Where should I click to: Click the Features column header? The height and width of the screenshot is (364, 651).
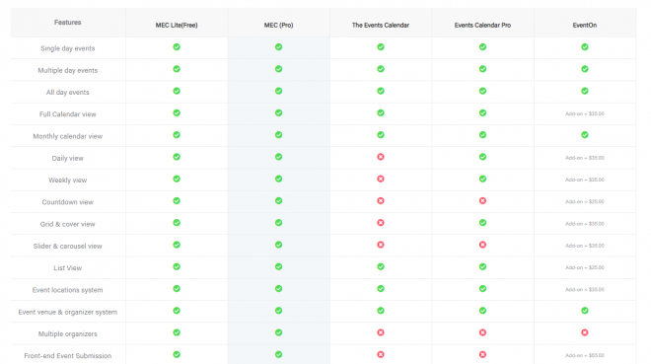pyautogui.click(x=68, y=23)
